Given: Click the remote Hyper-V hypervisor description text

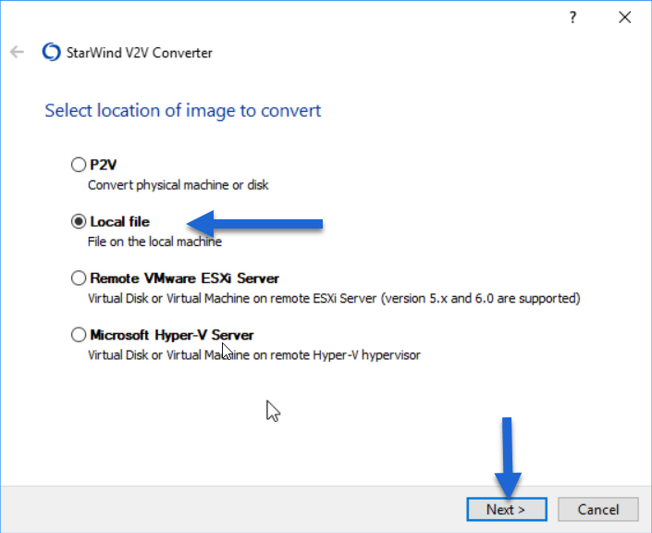Looking at the screenshot, I should [254, 355].
